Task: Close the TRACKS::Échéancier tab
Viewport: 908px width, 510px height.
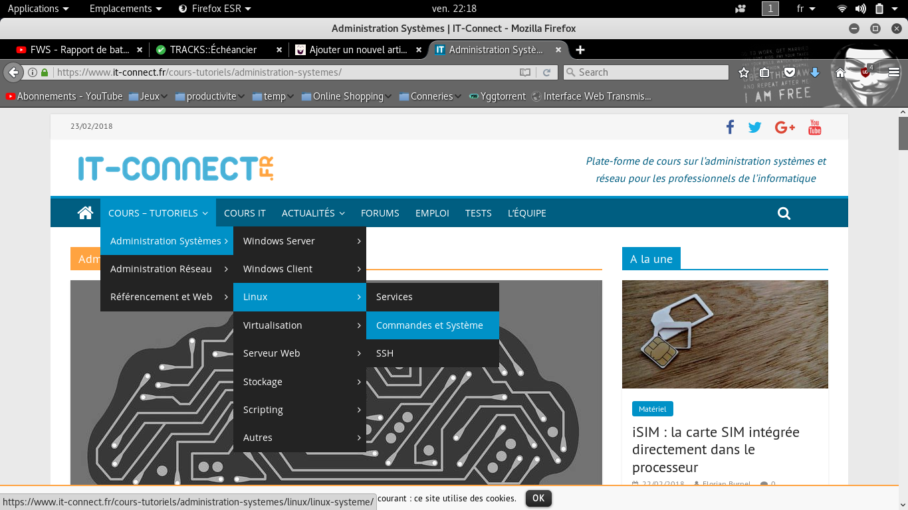Action: point(279,50)
